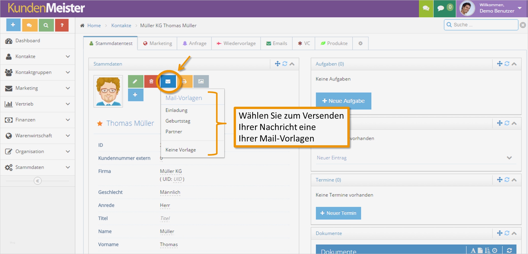Select the printer icon in the contact toolbar
528x254 pixels.
[184, 81]
